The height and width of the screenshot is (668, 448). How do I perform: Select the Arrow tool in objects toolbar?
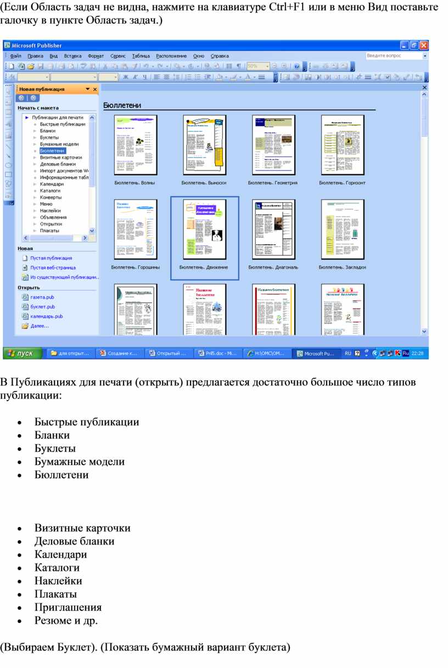coord(8,155)
